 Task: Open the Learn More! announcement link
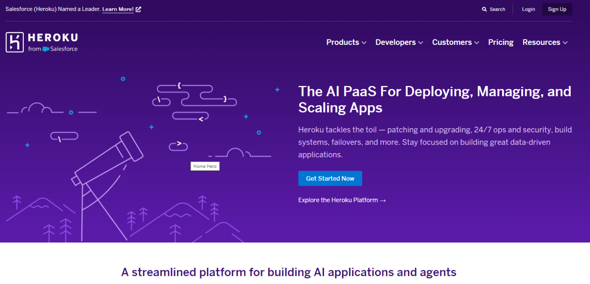(118, 9)
